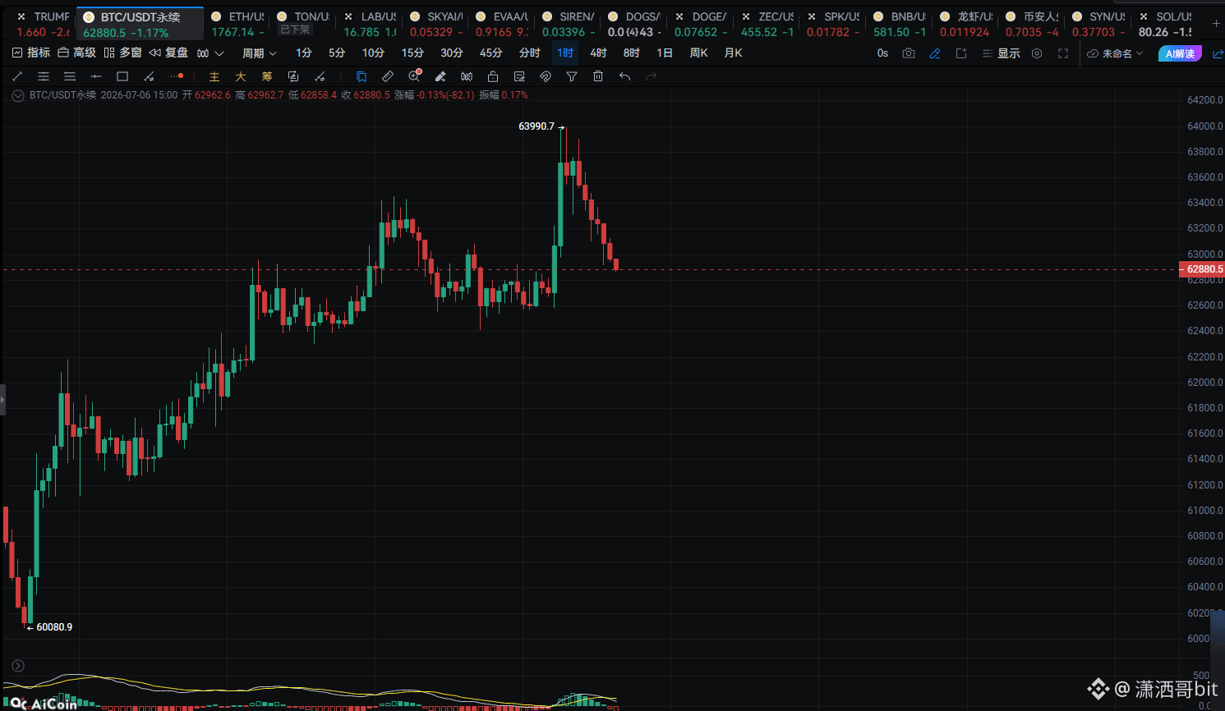Select the 月K monthly timeframe
Image resolution: width=1225 pixels, height=711 pixels.
click(x=733, y=53)
